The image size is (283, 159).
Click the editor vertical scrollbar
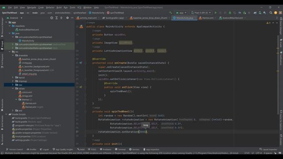(278, 75)
